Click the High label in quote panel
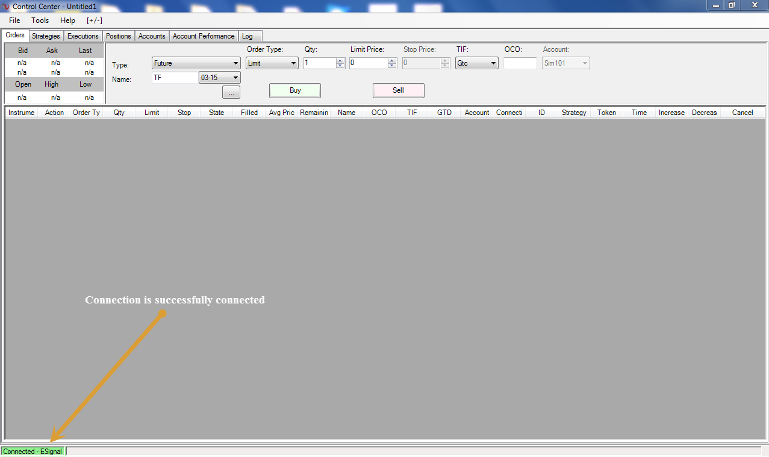This screenshot has width=769, height=457. (x=52, y=84)
